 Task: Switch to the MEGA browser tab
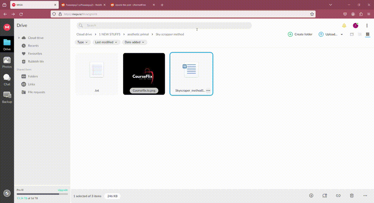pyautogui.click(x=34, y=5)
